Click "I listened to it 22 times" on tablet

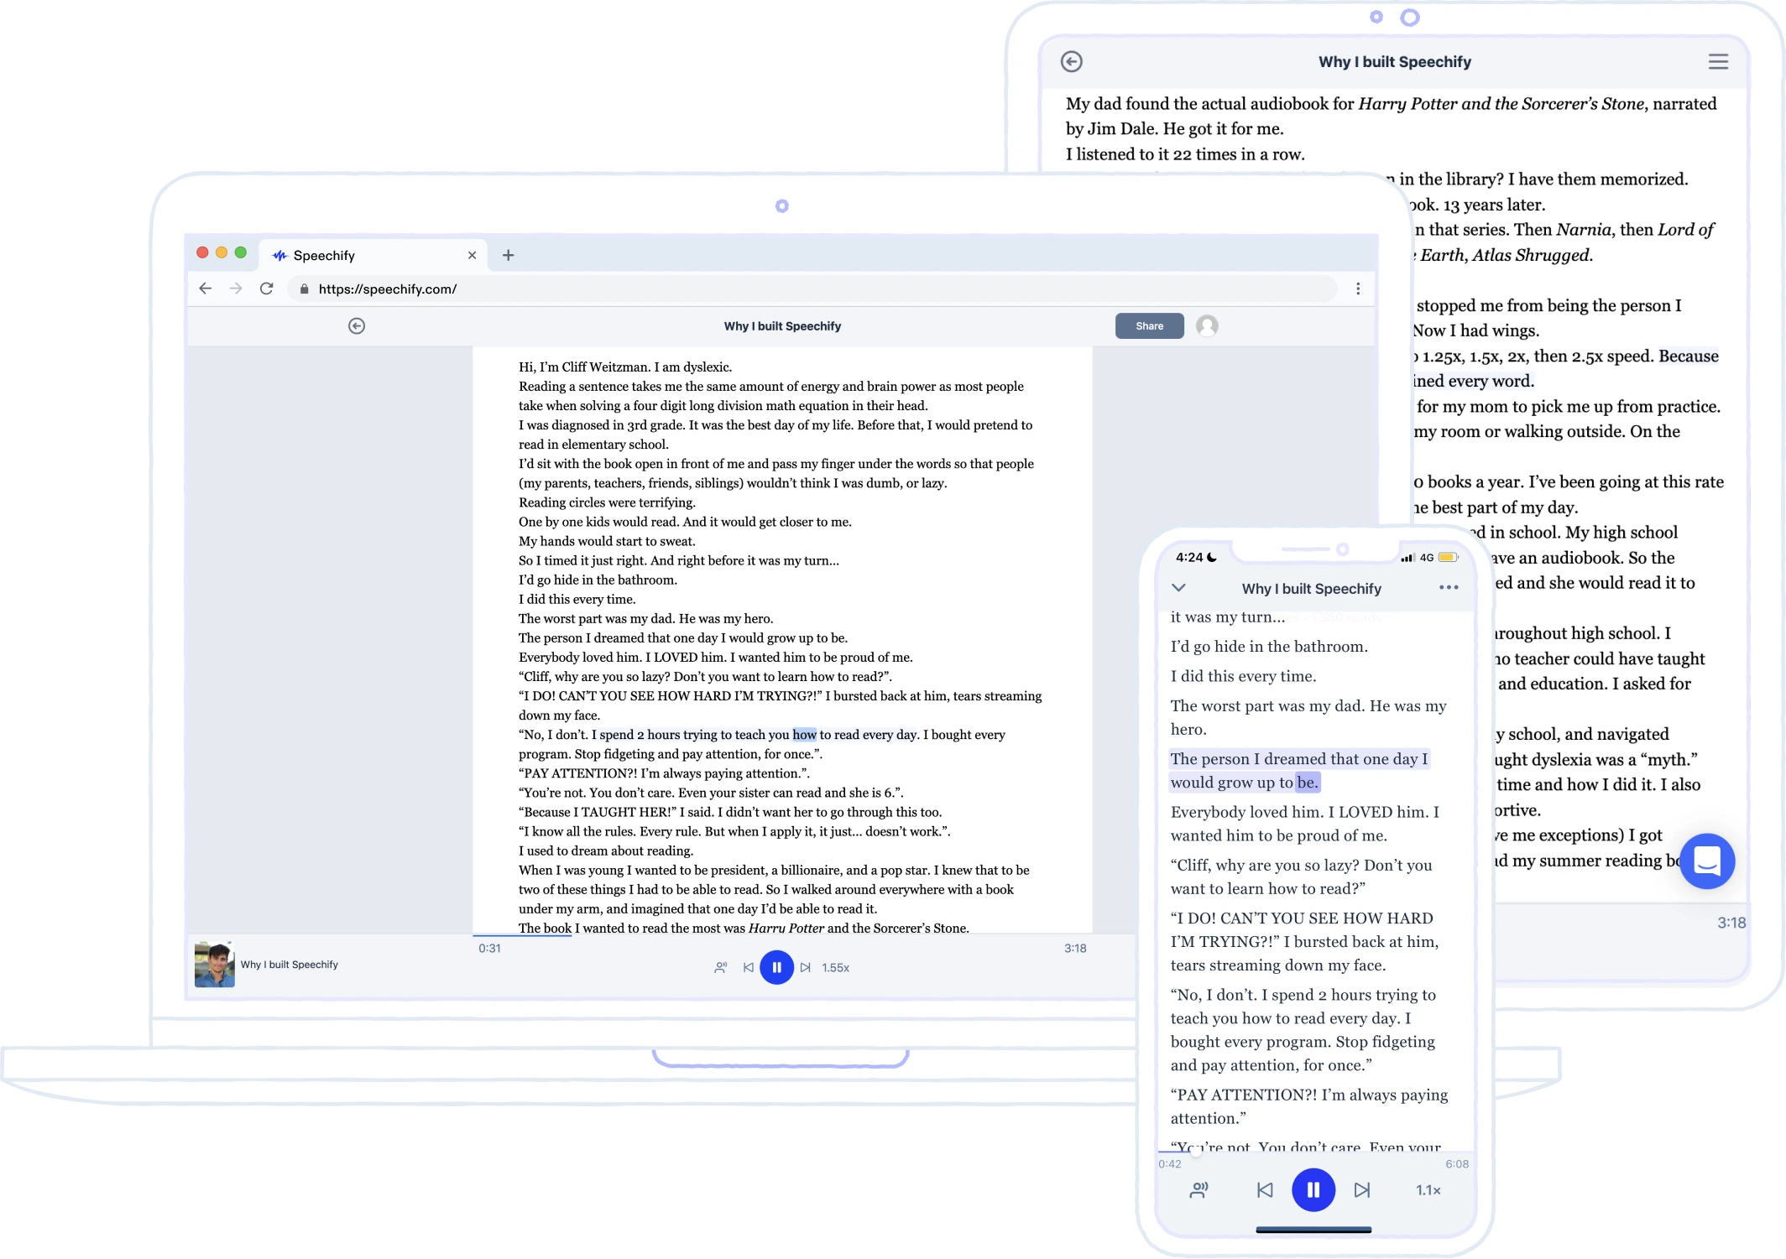point(1185,154)
